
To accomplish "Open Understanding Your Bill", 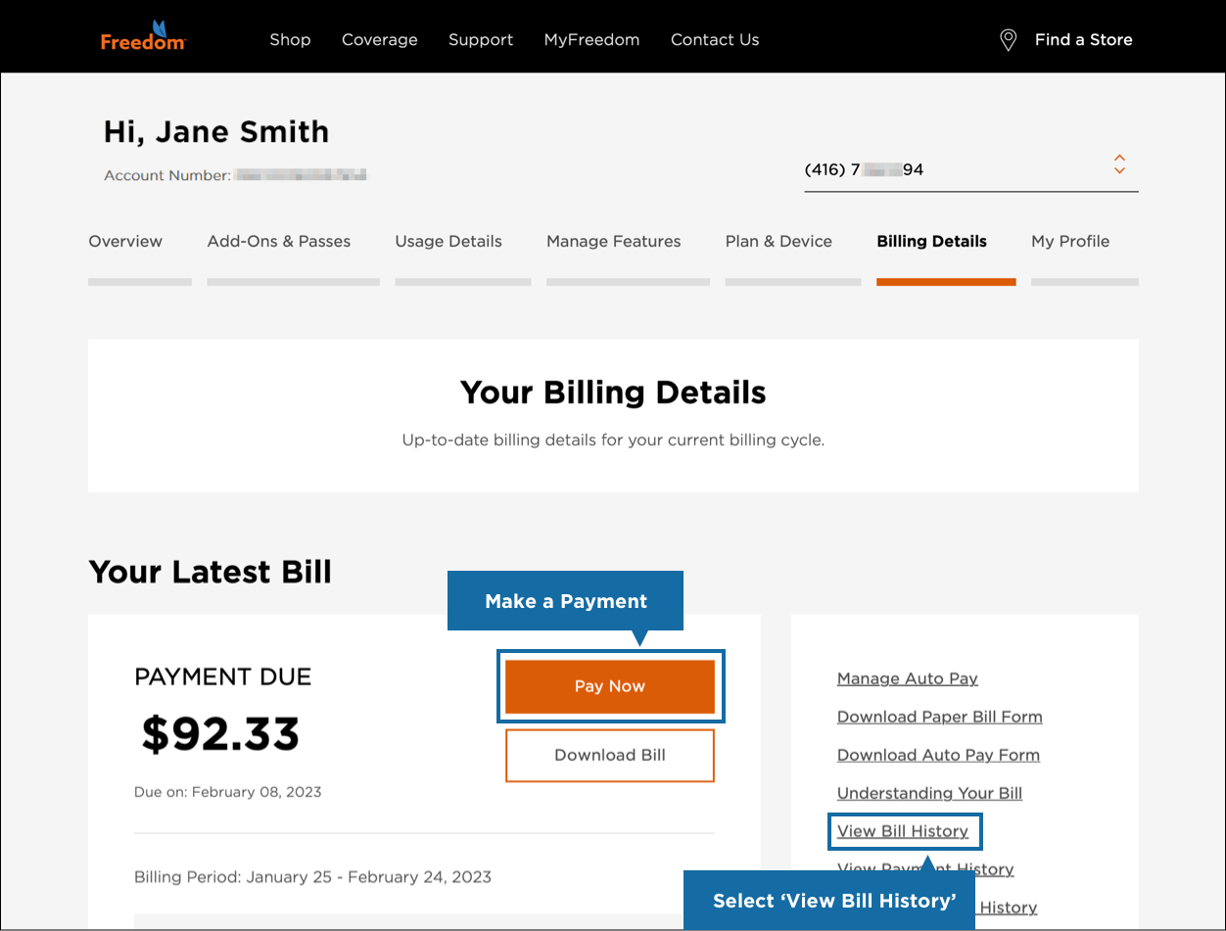I will click(x=929, y=793).
